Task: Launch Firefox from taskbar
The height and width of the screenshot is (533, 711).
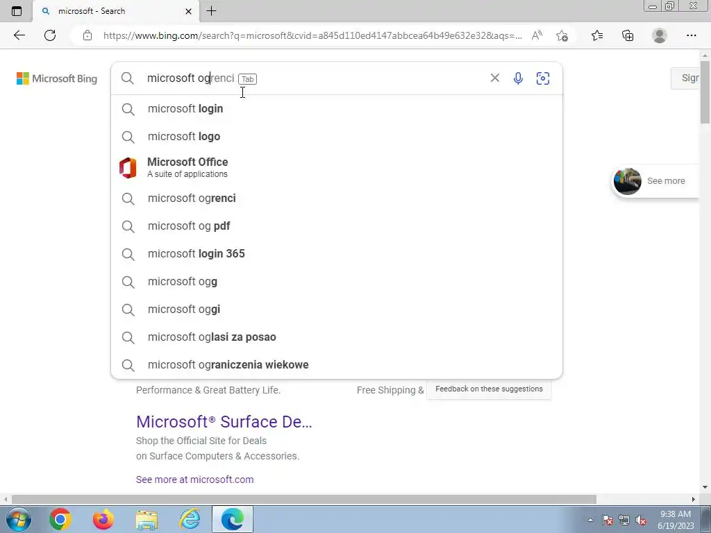Action: [x=103, y=519]
